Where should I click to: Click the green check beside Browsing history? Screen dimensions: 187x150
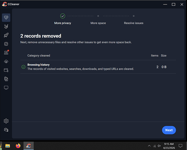pyautogui.click(x=23, y=67)
